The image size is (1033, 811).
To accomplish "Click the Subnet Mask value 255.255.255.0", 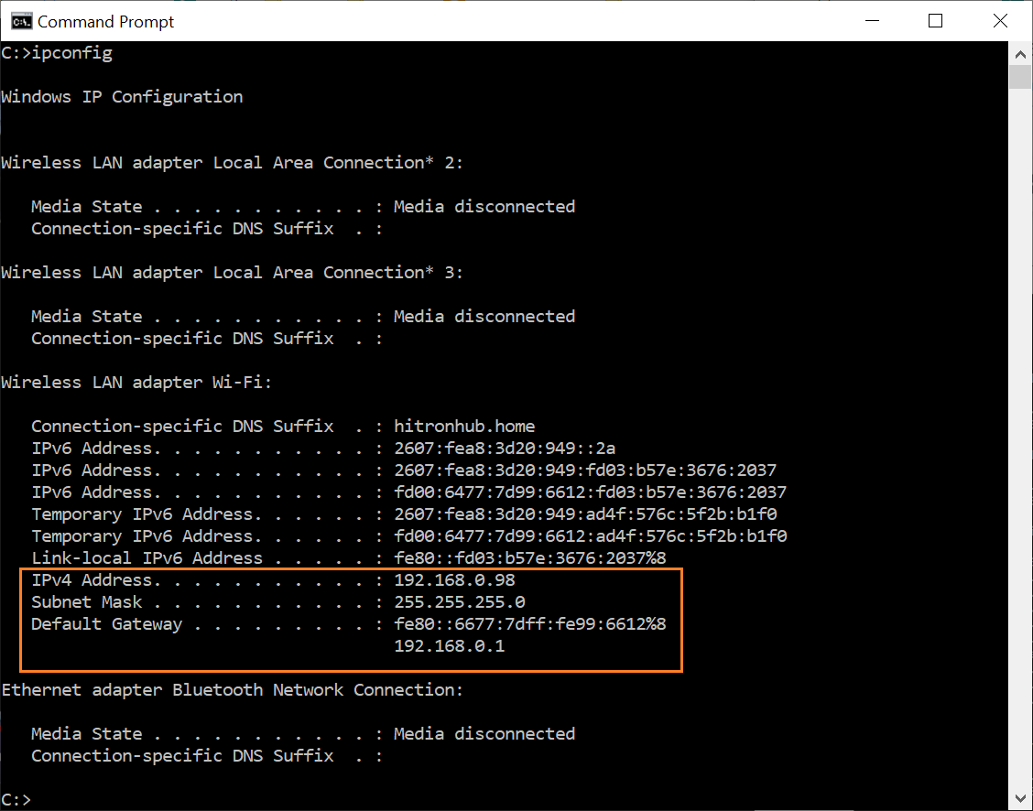I will 460,601.
